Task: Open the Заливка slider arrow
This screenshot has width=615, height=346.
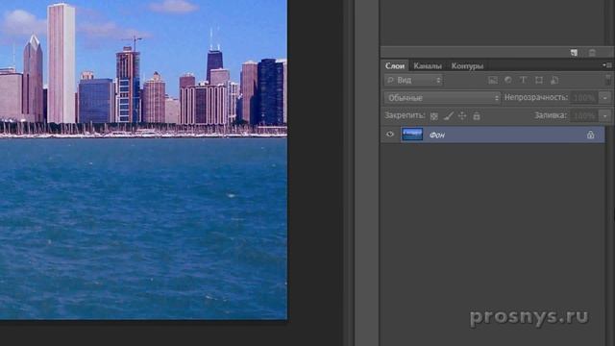Action: 605,115
